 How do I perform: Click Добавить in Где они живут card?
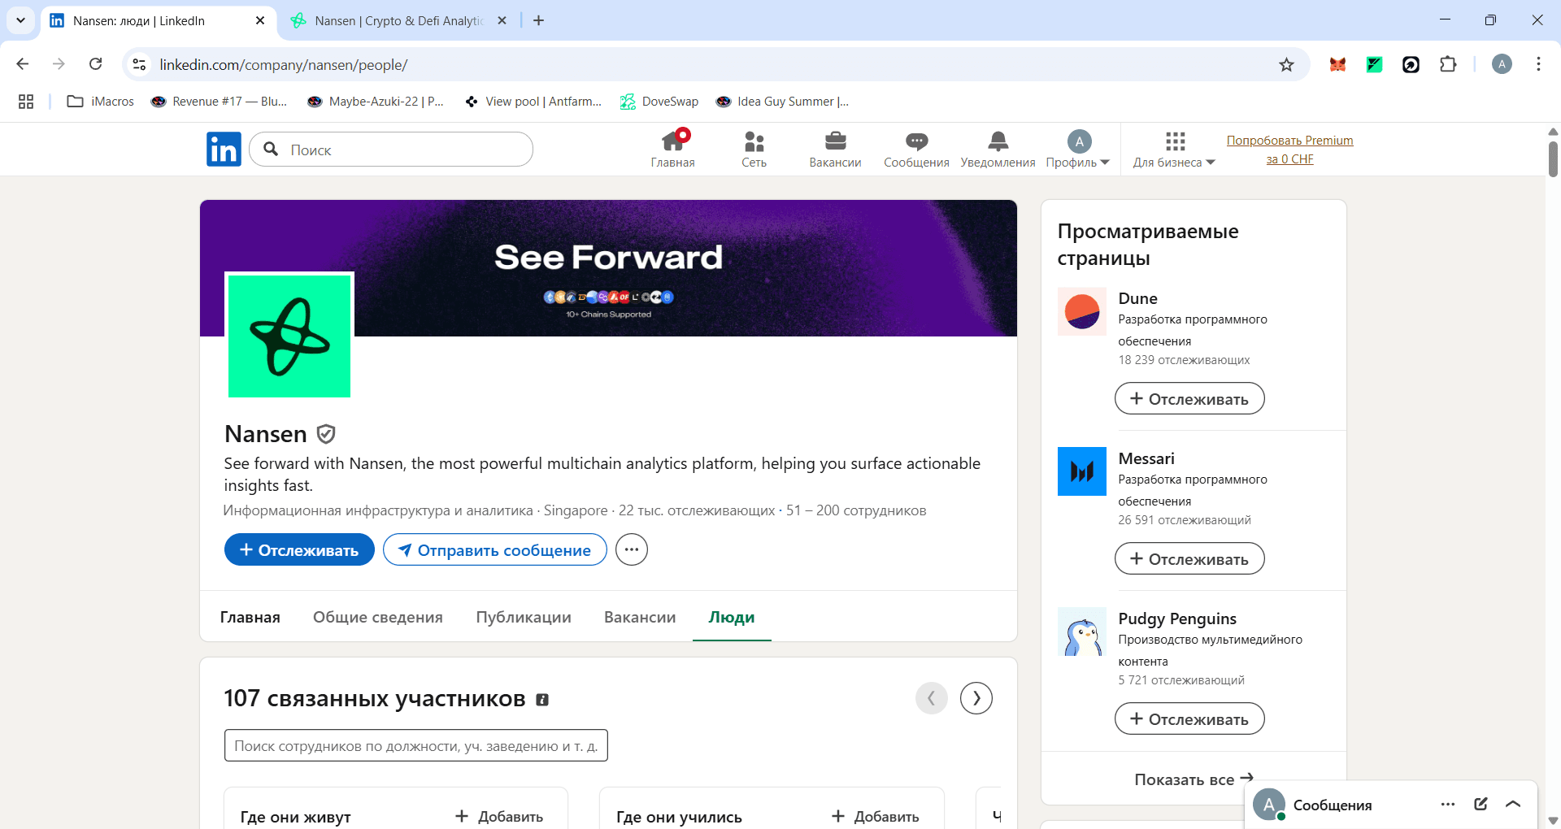[499, 816]
